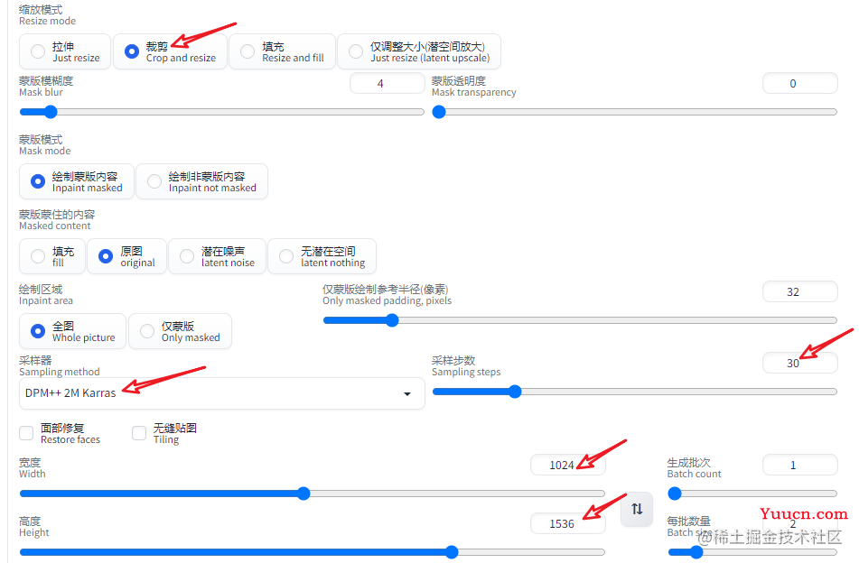Viewport: 859px width, 563px height.
Task: Adjust the Mask transparency slider
Action: pos(635,112)
